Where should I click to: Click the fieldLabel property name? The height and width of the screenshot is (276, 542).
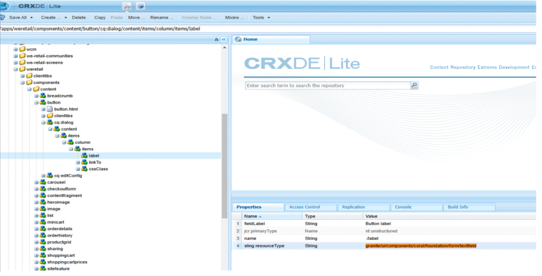coord(255,224)
